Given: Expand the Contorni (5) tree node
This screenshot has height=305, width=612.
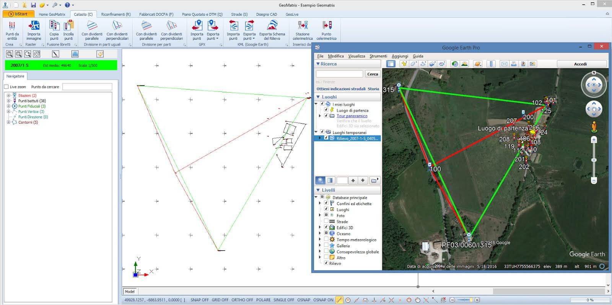Looking at the screenshot, I should click(8, 122).
